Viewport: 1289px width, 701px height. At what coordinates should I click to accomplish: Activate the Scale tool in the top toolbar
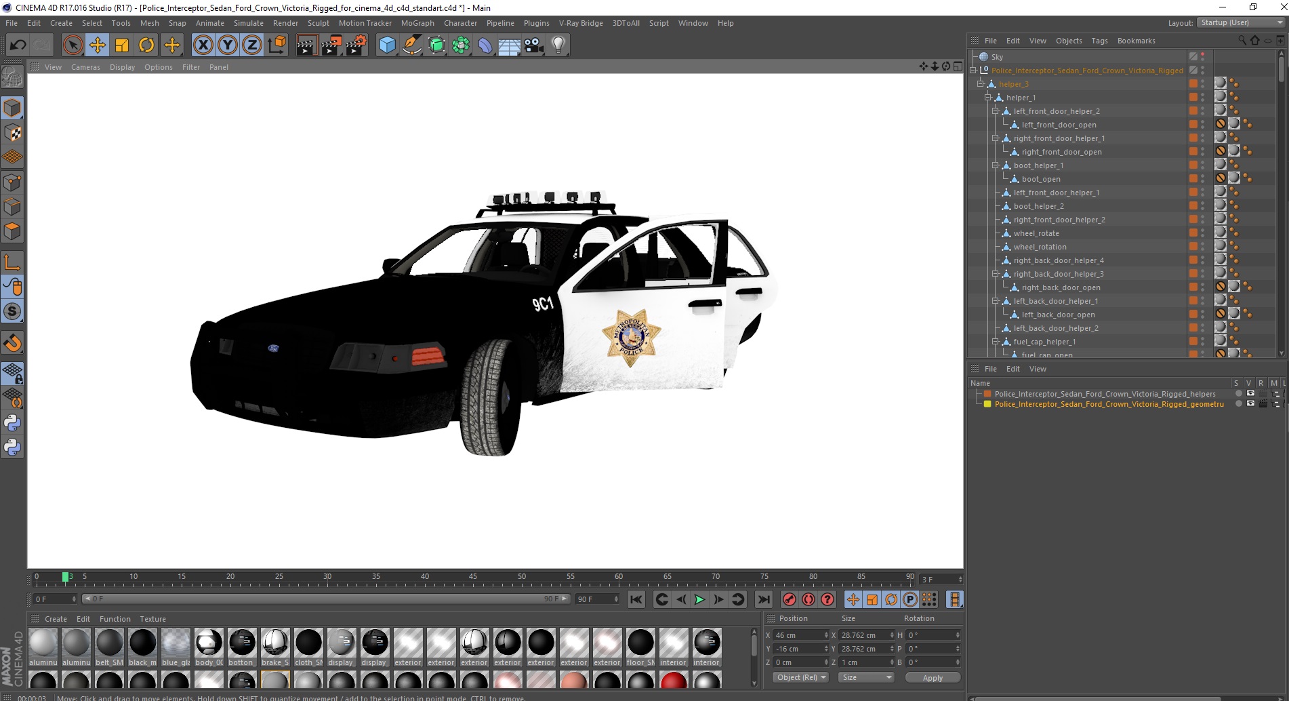tap(122, 45)
